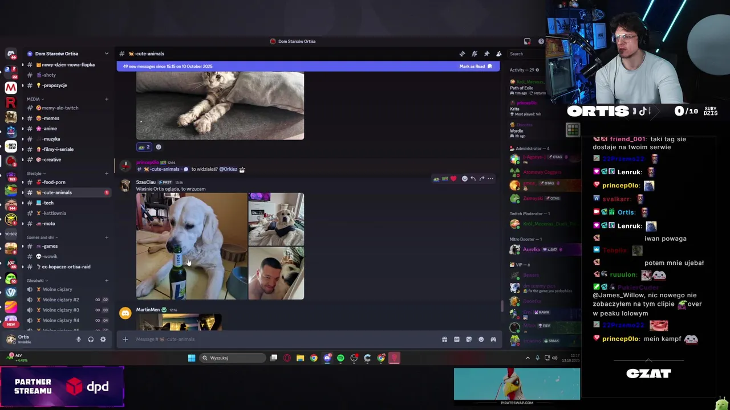Open the GEO GRAF server icon
The width and height of the screenshot is (730, 410).
(11, 146)
